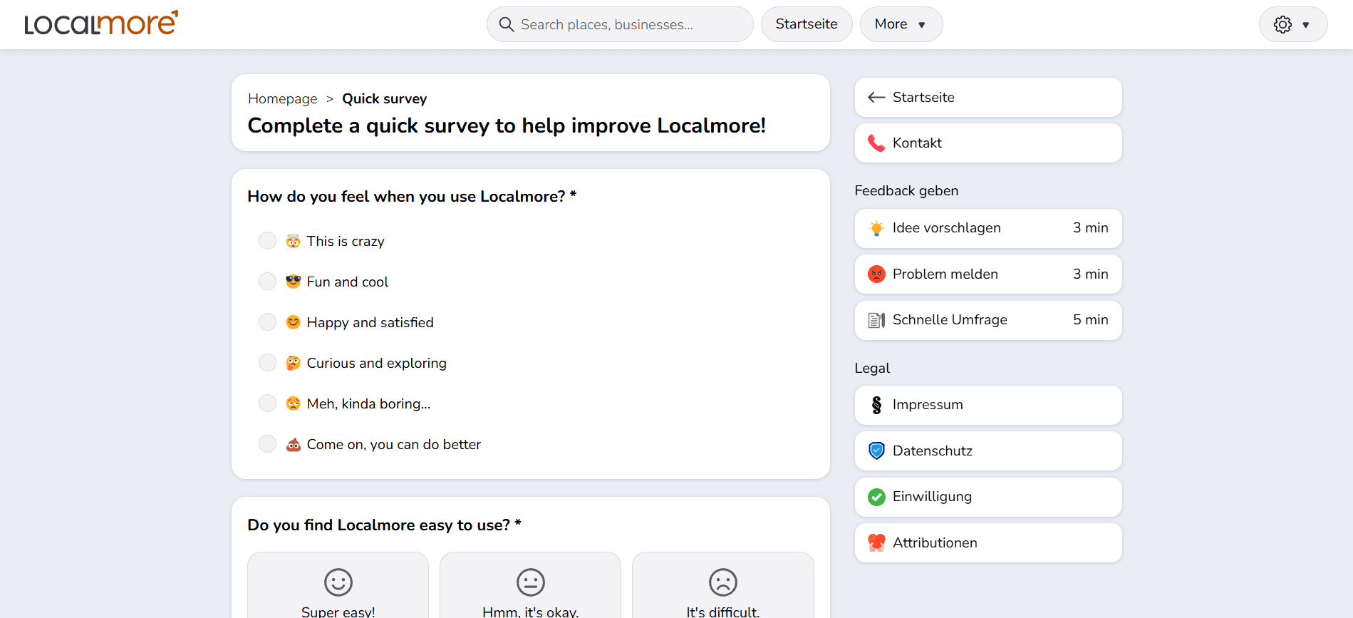
Task: Click the Localmore logo
Action: click(x=101, y=24)
